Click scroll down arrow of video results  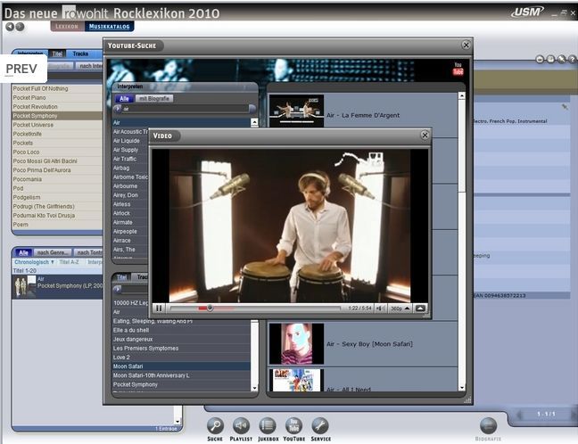click(461, 388)
